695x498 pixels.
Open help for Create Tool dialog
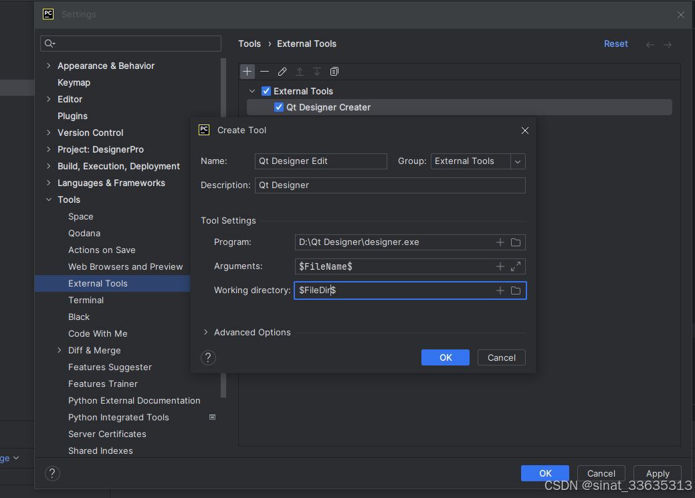(208, 357)
